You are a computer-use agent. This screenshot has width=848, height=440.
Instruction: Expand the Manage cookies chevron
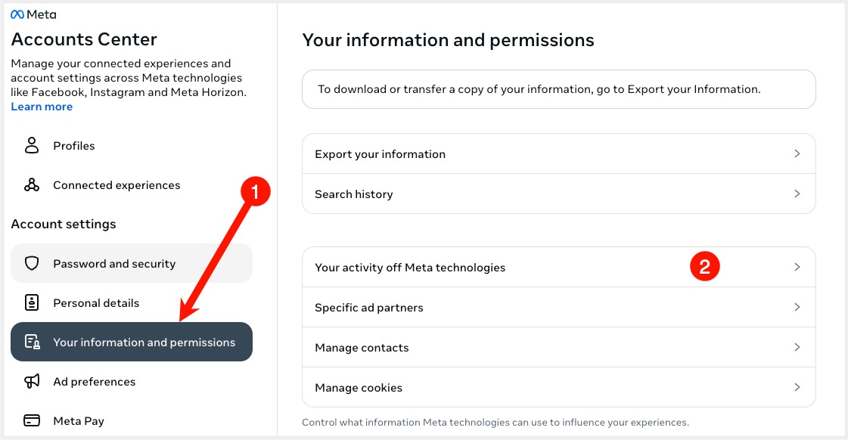pos(797,387)
